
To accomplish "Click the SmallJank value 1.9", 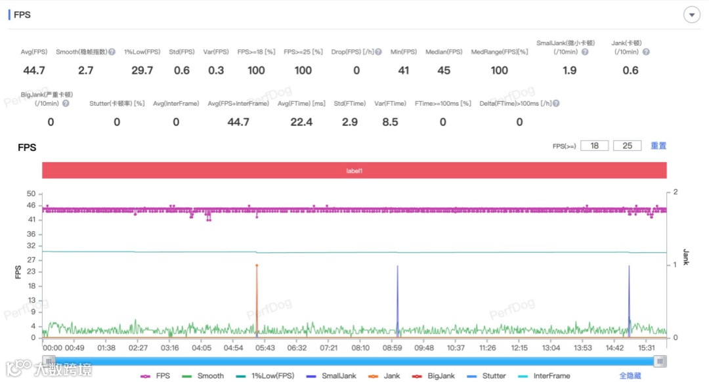I will pos(569,70).
